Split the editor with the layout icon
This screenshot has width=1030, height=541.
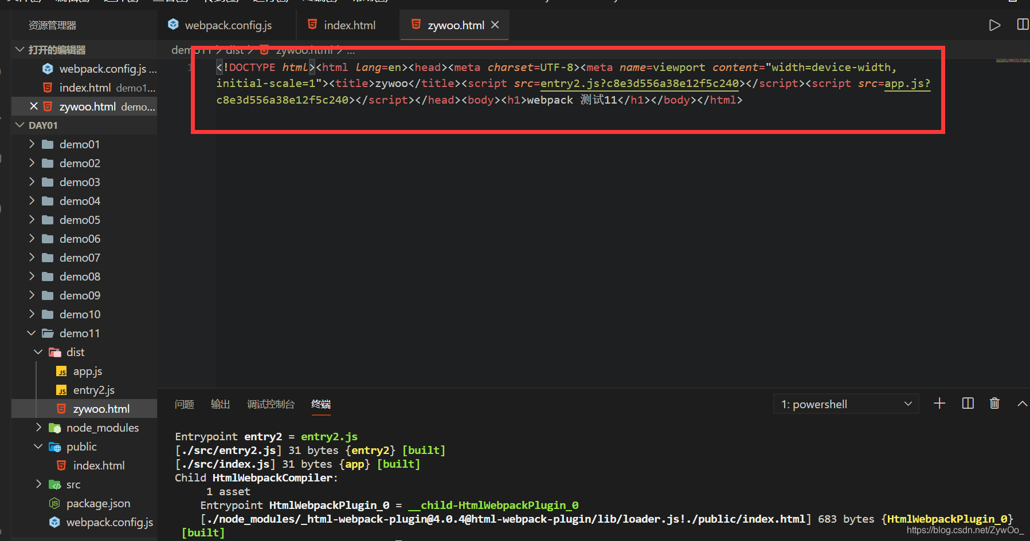1023,25
